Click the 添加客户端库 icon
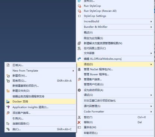Image resolution: width=155 pixels, height=137 pixels. [x=8, y=113]
